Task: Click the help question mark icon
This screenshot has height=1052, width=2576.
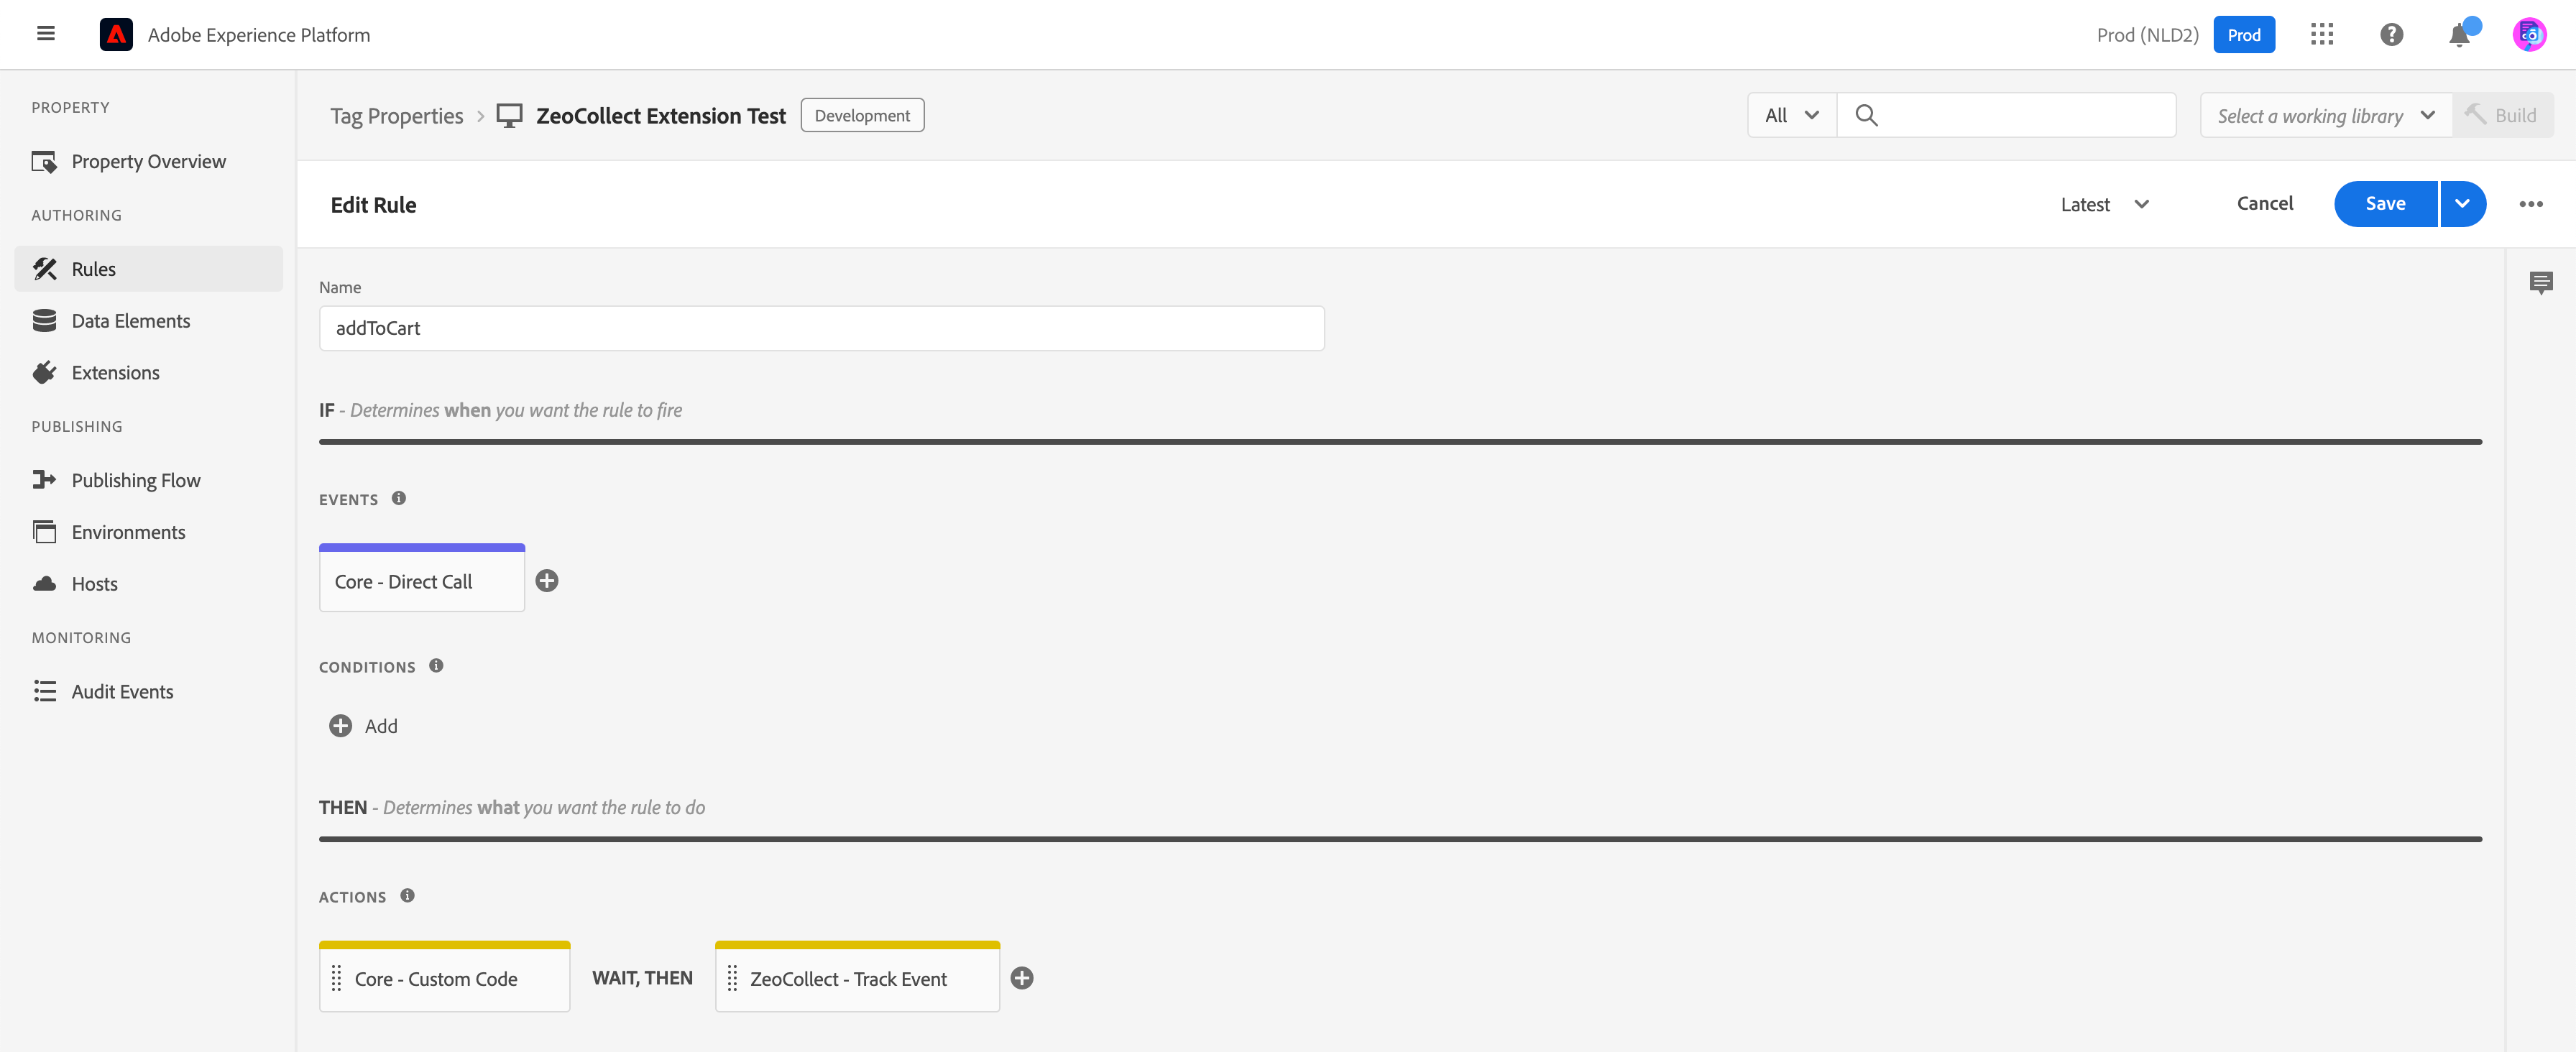Action: [x=2391, y=35]
